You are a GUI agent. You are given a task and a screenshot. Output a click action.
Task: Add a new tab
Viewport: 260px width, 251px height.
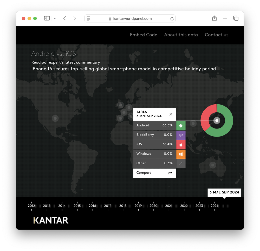(x=225, y=18)
